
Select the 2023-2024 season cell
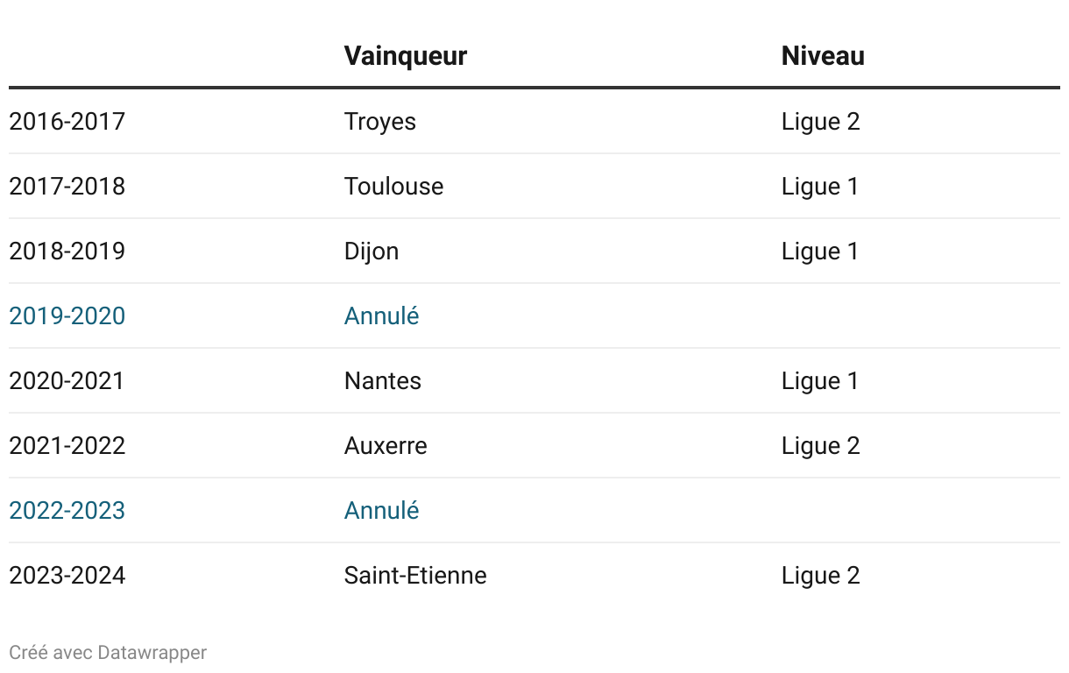coord(67,575)
